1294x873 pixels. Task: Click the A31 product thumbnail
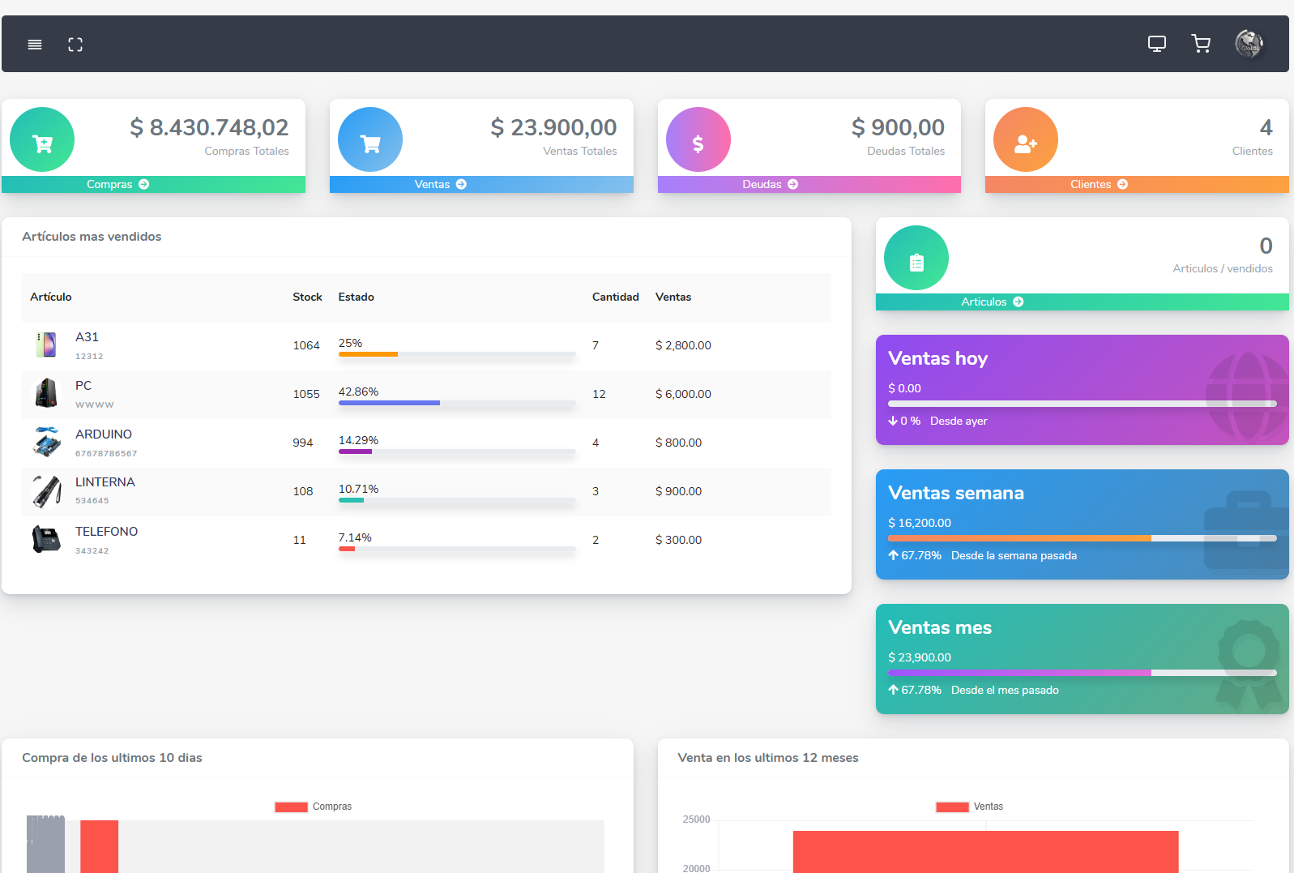(x=46, y=345)
